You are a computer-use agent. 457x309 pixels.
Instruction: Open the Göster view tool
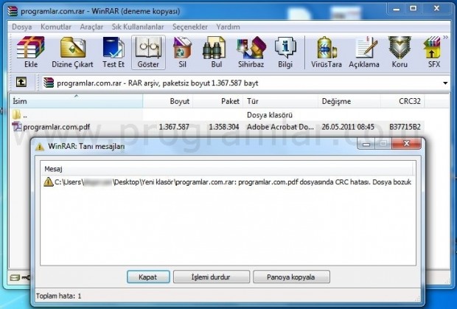[148, 52]
